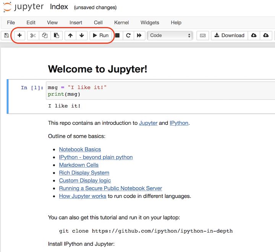Viewport: 275px width, 252px height.
Task: Open IPython - beyond plain python link
Action: point(96,157)
